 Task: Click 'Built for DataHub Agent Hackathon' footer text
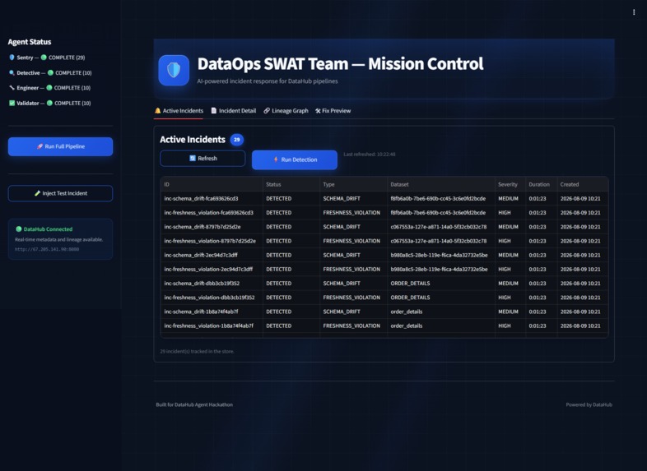pyautogui.click(x=194, y=404)
